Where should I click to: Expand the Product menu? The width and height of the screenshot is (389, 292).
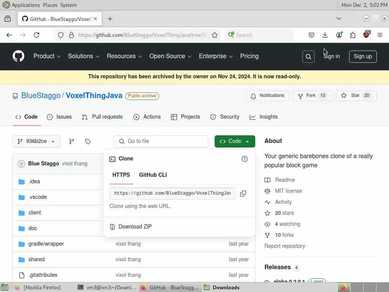tap(47, 56)
